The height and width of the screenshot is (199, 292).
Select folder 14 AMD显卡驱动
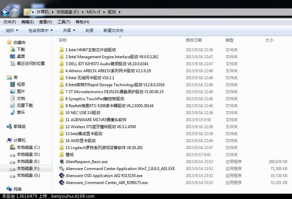pos(77,140)
